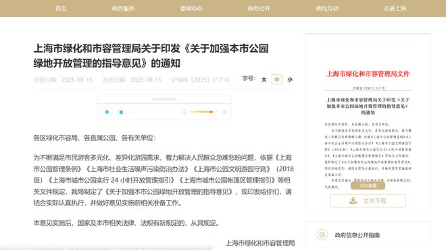Click the loud-volume speaker icon
Image resolution: width=446 pixels, height=250 pixels.
pos(224,112)
